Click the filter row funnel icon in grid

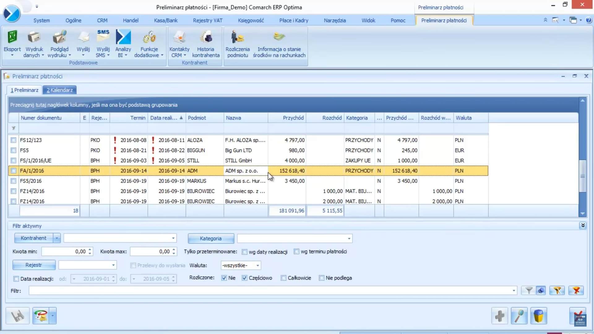point(14,128)
